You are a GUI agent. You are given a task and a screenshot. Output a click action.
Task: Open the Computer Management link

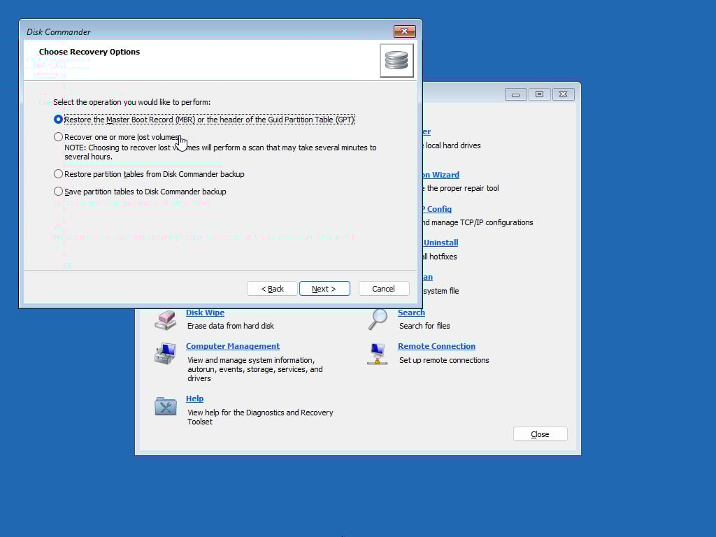232,346
